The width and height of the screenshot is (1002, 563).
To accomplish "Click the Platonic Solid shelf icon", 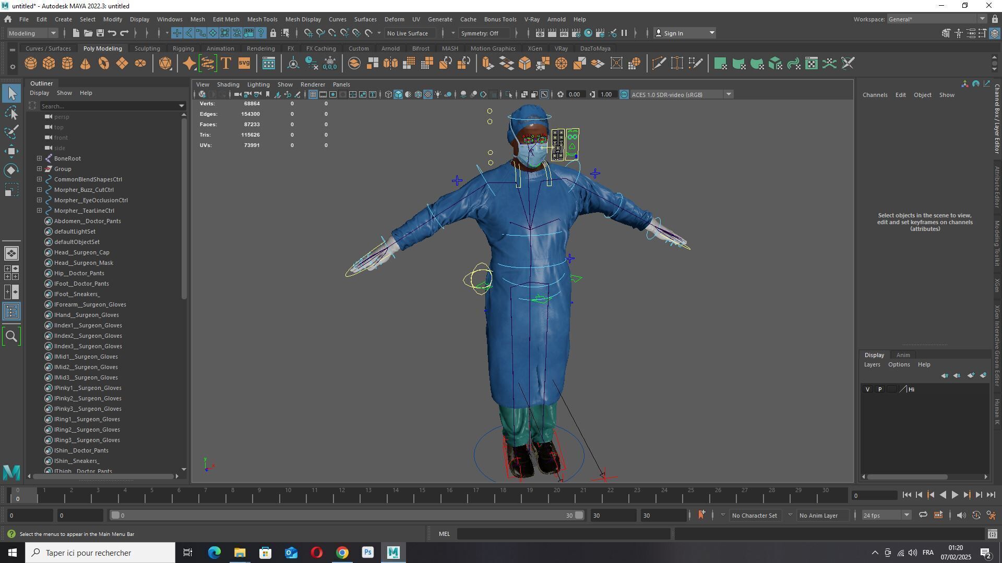I will [165, 64].
